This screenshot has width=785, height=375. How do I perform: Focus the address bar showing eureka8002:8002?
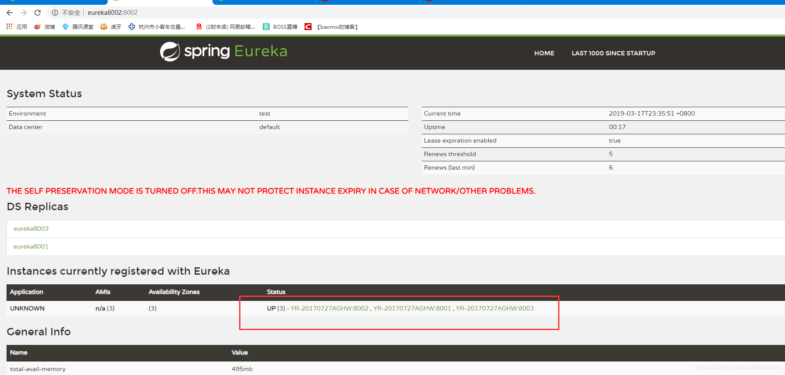coord(113,13)
